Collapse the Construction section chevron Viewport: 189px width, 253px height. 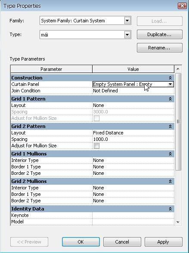(170, 78)
